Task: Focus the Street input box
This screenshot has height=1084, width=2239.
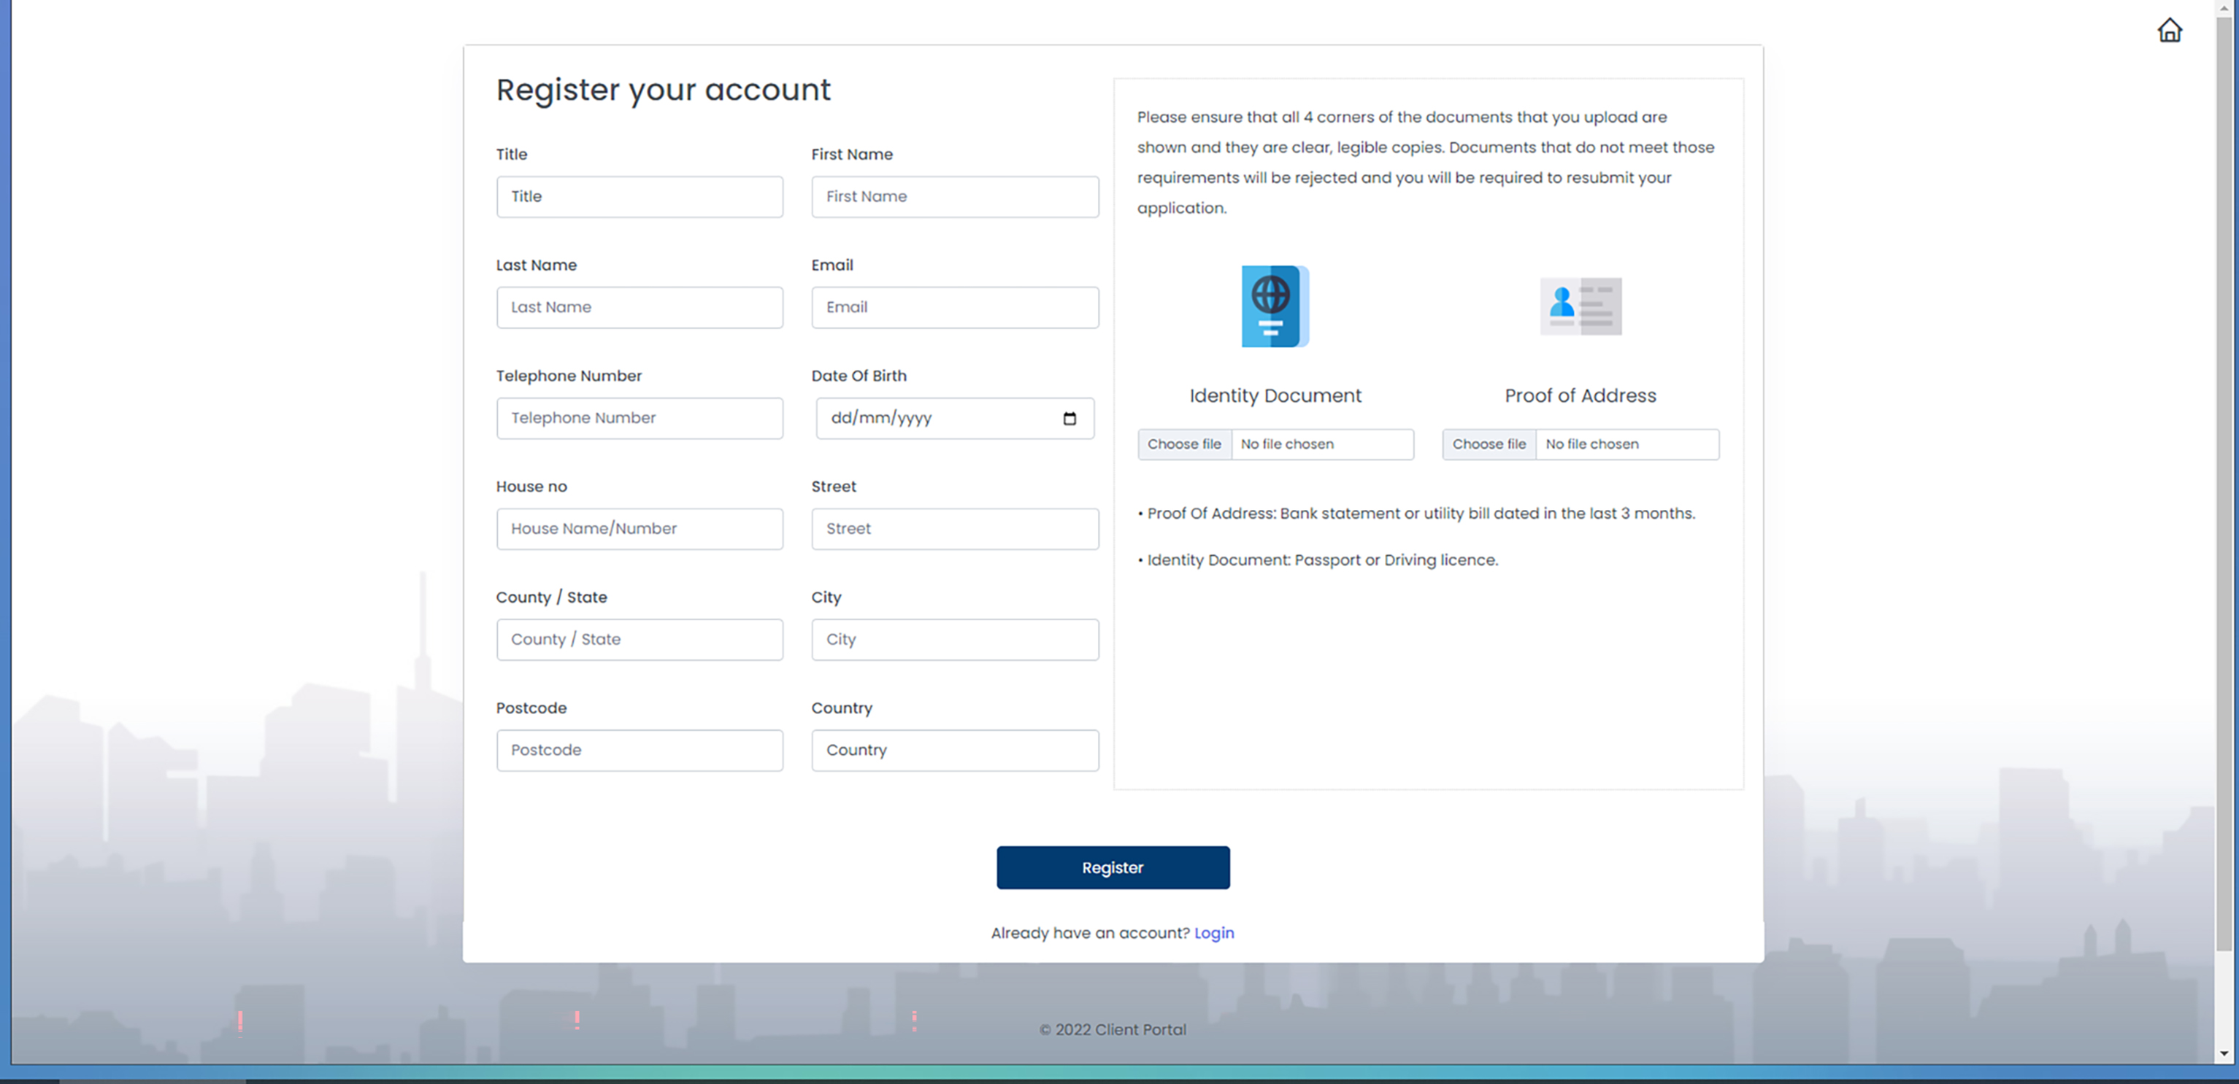Action: (954, 529)
